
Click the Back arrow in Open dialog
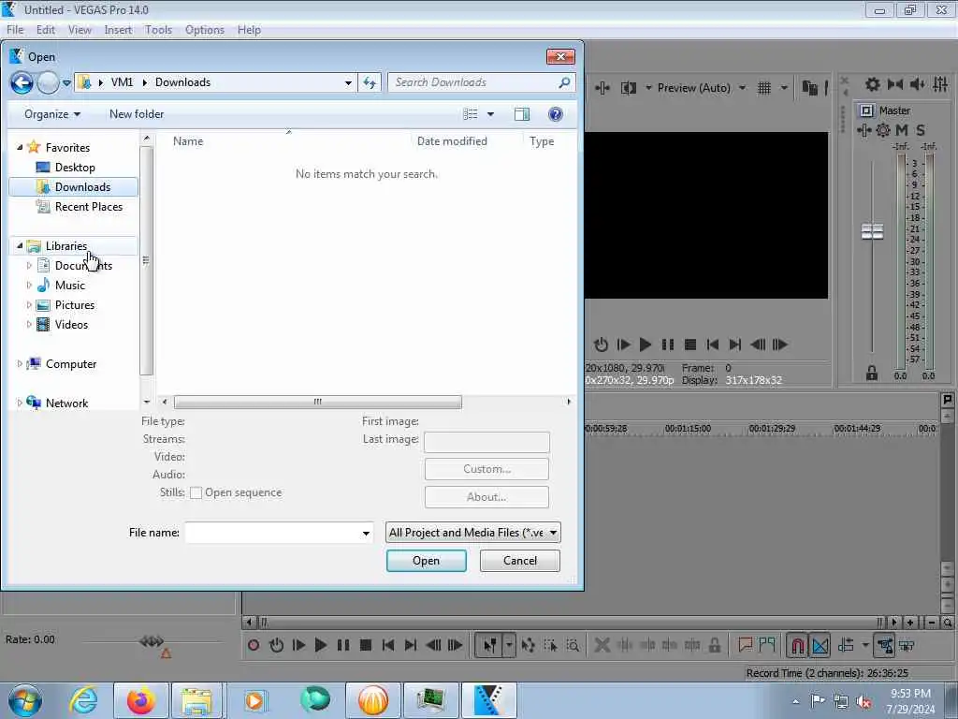[x=22, y=82]
